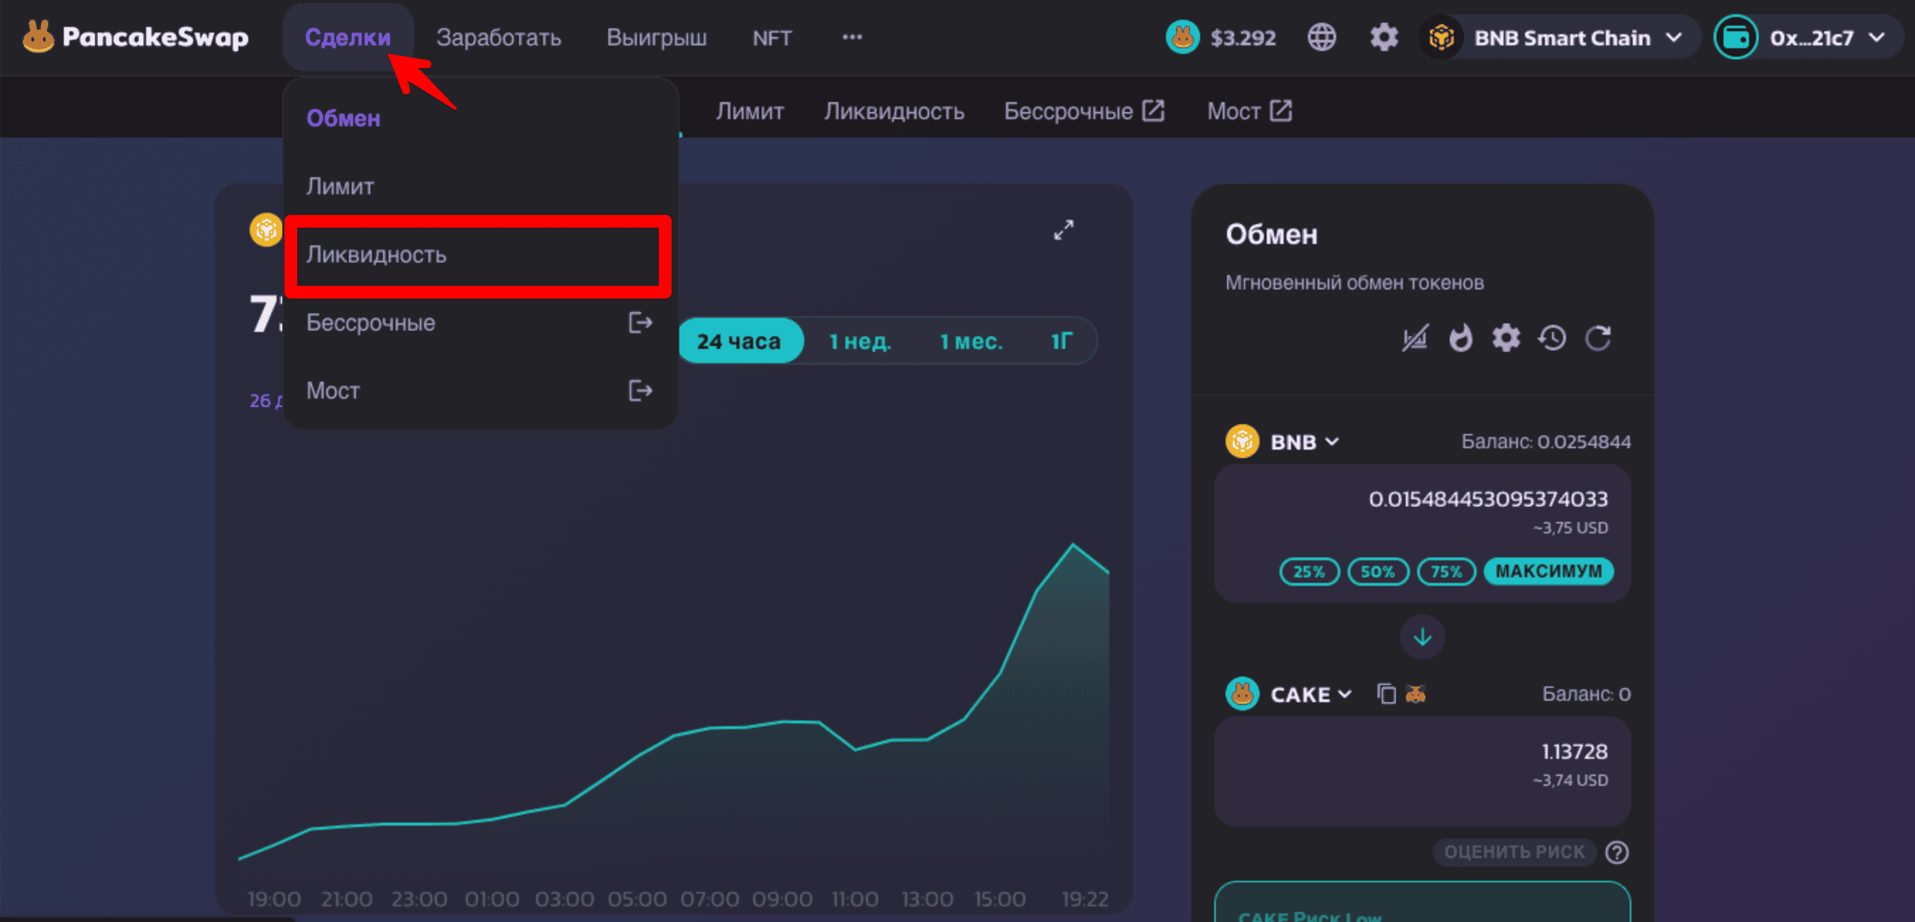1915x922 pixels.
Task: Select the 1Г chart range
Action: pyautogui.click(x=1062, y=341)
